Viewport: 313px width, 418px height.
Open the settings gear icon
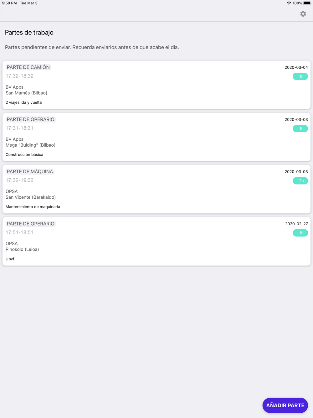point(303,14)
